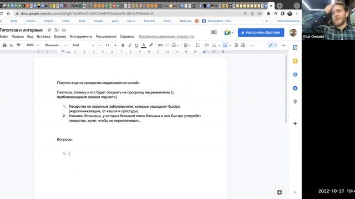The height and width of the screenshot is (199, 355).
Task: Click the browser address bar URL
Action: click(x=87, y=13)
